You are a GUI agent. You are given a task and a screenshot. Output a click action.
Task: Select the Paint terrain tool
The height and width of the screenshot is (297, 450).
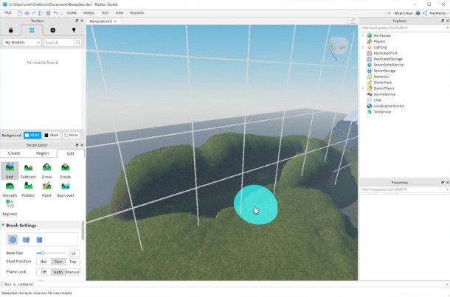[x=46, y=189]
